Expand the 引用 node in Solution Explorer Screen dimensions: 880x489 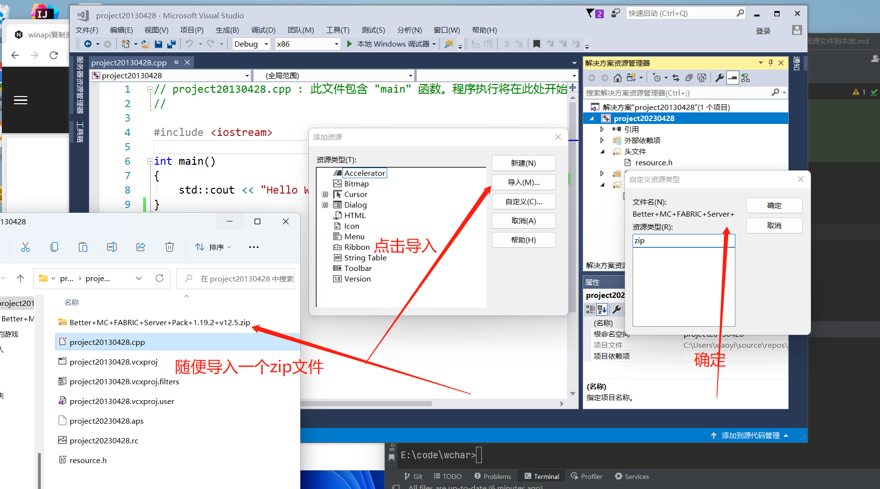[x=602, y=129]
